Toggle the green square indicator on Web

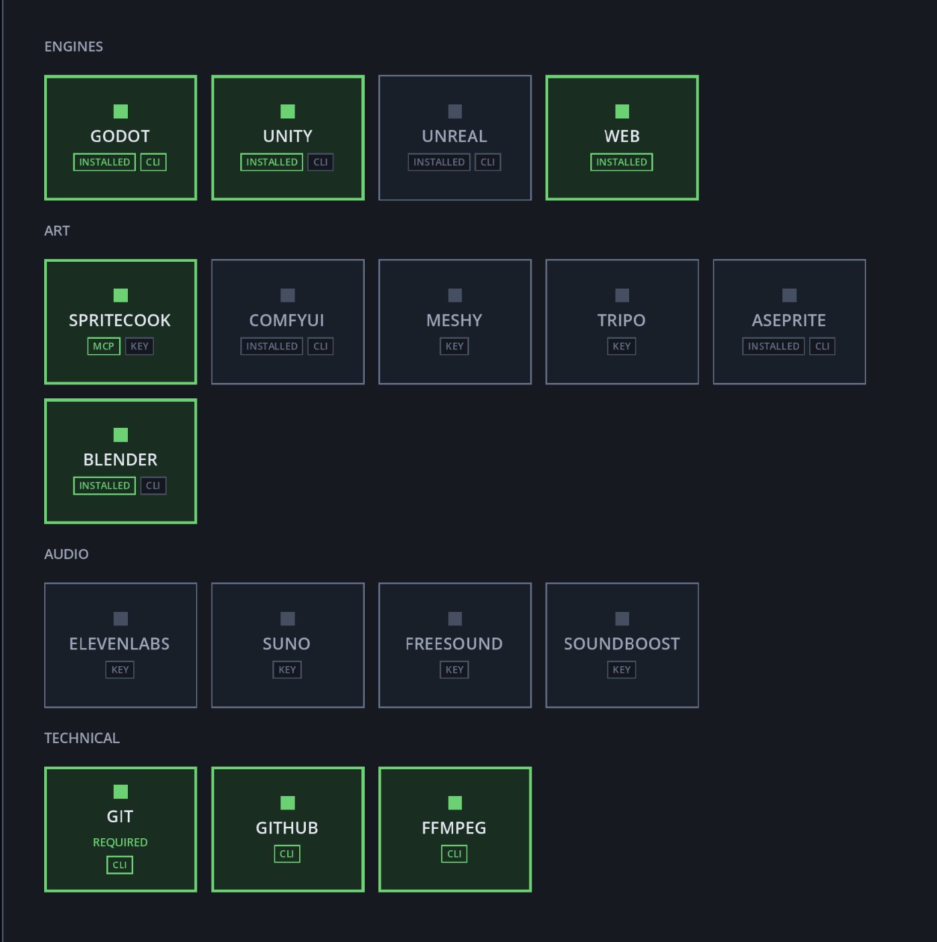click(x=622, y=111)
